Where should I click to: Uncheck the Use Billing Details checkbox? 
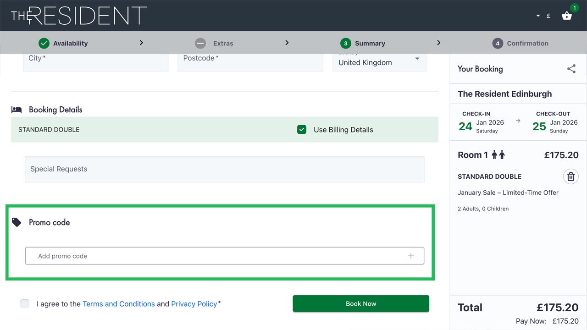(x=302, y=129)
